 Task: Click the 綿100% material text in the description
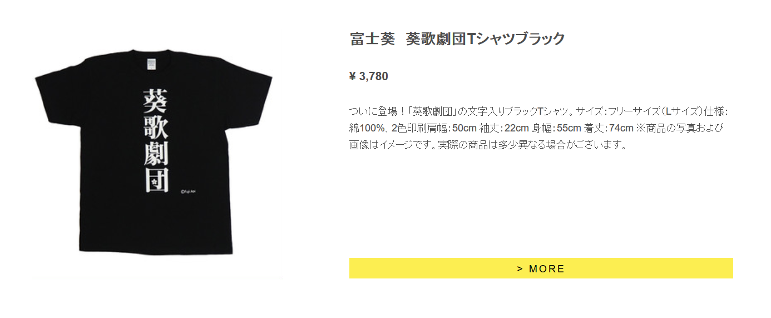coord(367,128)
